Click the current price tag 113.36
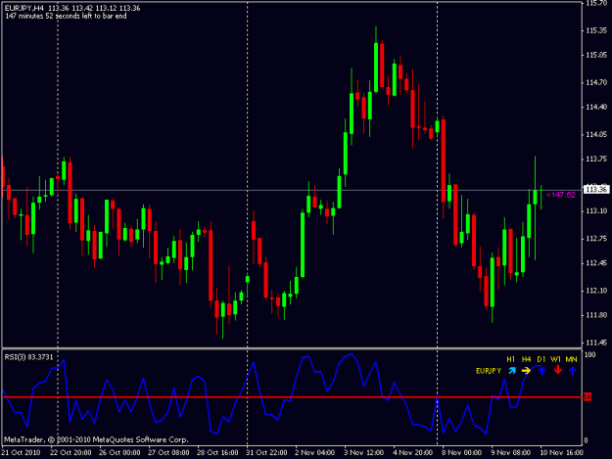The width and height of the screenshot is (612, 459). point(596,190)
